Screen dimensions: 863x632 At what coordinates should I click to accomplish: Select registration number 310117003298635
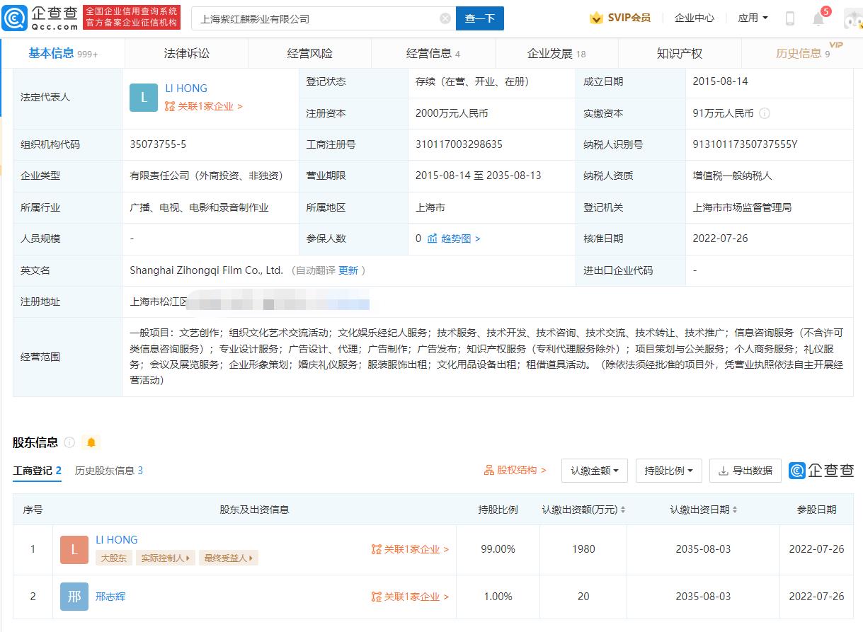pos(459,144)
